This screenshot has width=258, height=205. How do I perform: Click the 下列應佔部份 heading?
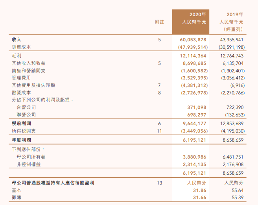click(x=28, y=150)
